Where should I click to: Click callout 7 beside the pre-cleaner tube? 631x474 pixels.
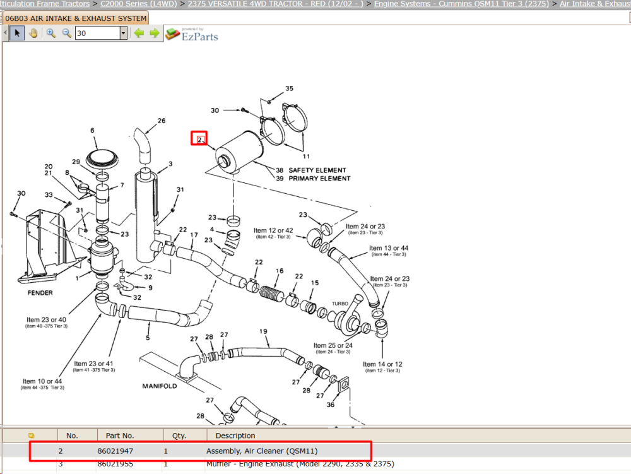click(122, 185)
